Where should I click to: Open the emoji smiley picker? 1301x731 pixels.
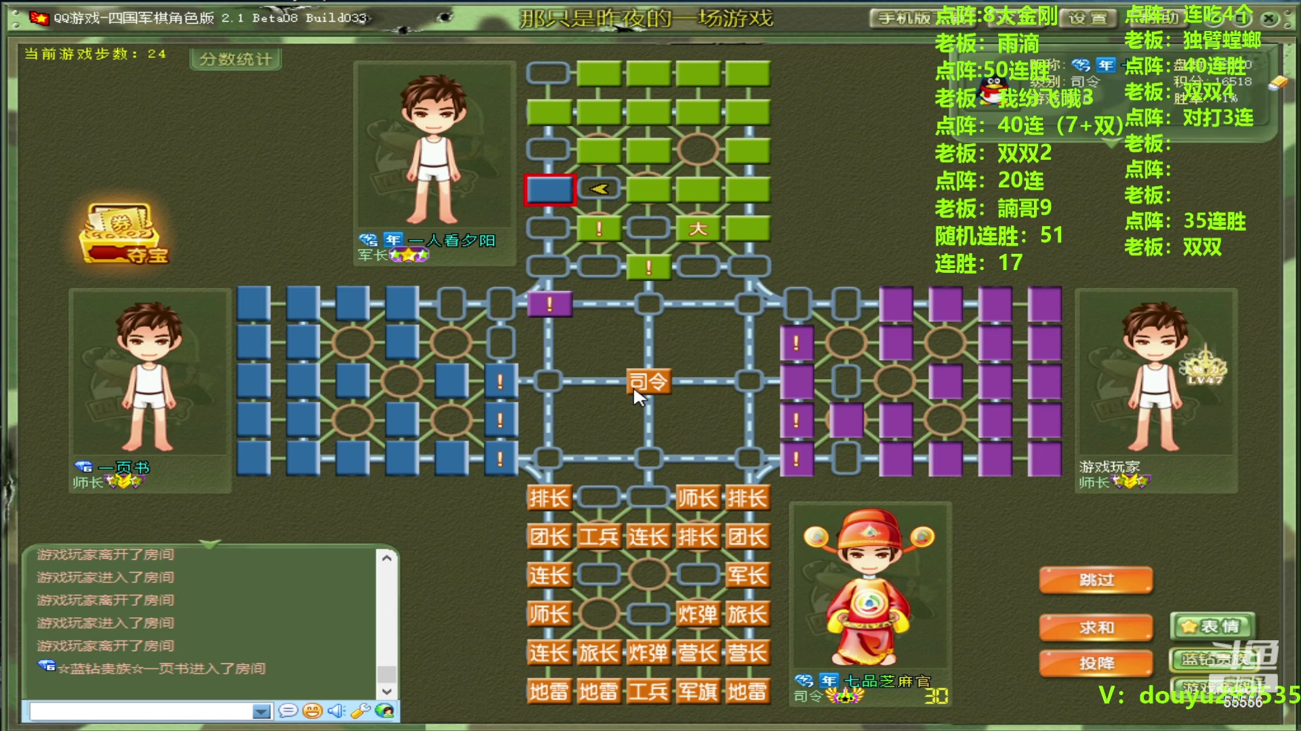(312, 711)
